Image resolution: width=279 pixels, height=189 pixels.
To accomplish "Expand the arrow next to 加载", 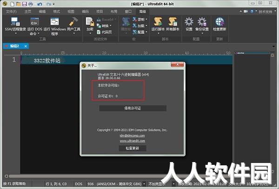I will click(x=146, y=26).
